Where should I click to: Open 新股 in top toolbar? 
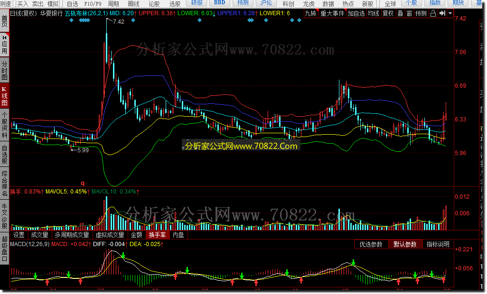[x=367, y=4]
